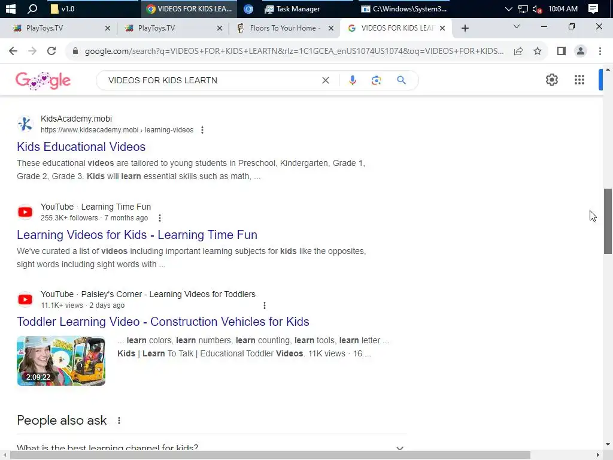
Task: Bookmark this tab with star icon
Action: tap(538, 51)
